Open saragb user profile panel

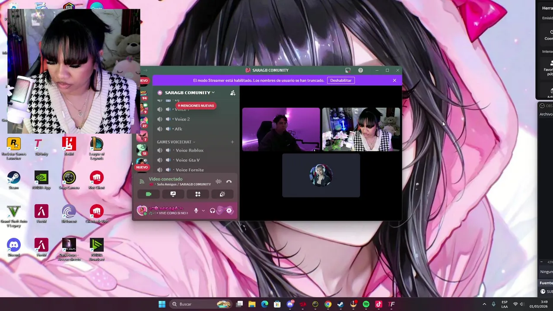163,210
